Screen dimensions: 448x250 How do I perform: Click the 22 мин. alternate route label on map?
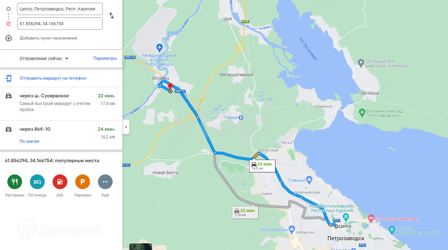[245, 212]
